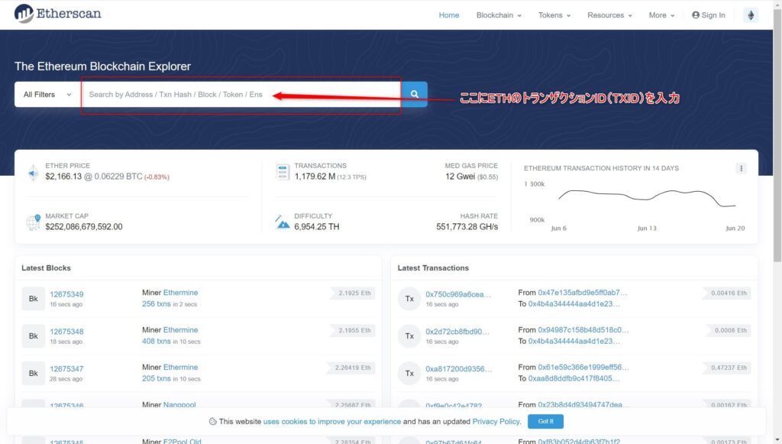Click the Tx badge for 0x2d72cb8fbd90
This screenshot has height=444, width=782.
click(x=409, y=336)
